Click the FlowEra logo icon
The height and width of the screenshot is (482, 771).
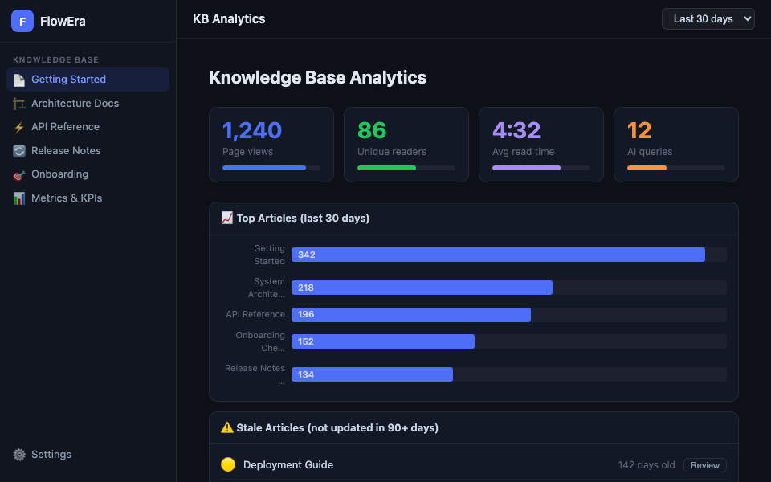tap(22, 22)
